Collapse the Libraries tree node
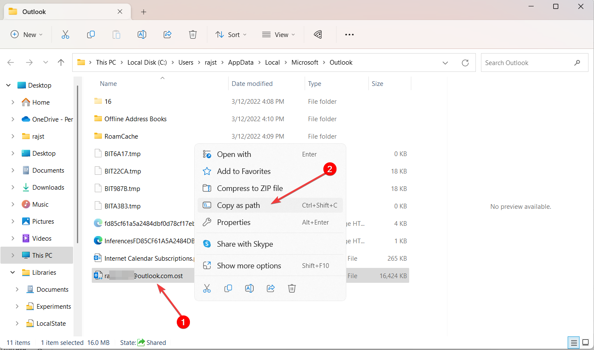Image resolution: width=594 pixels, height=350 pixels. click(x=13, y=272)
